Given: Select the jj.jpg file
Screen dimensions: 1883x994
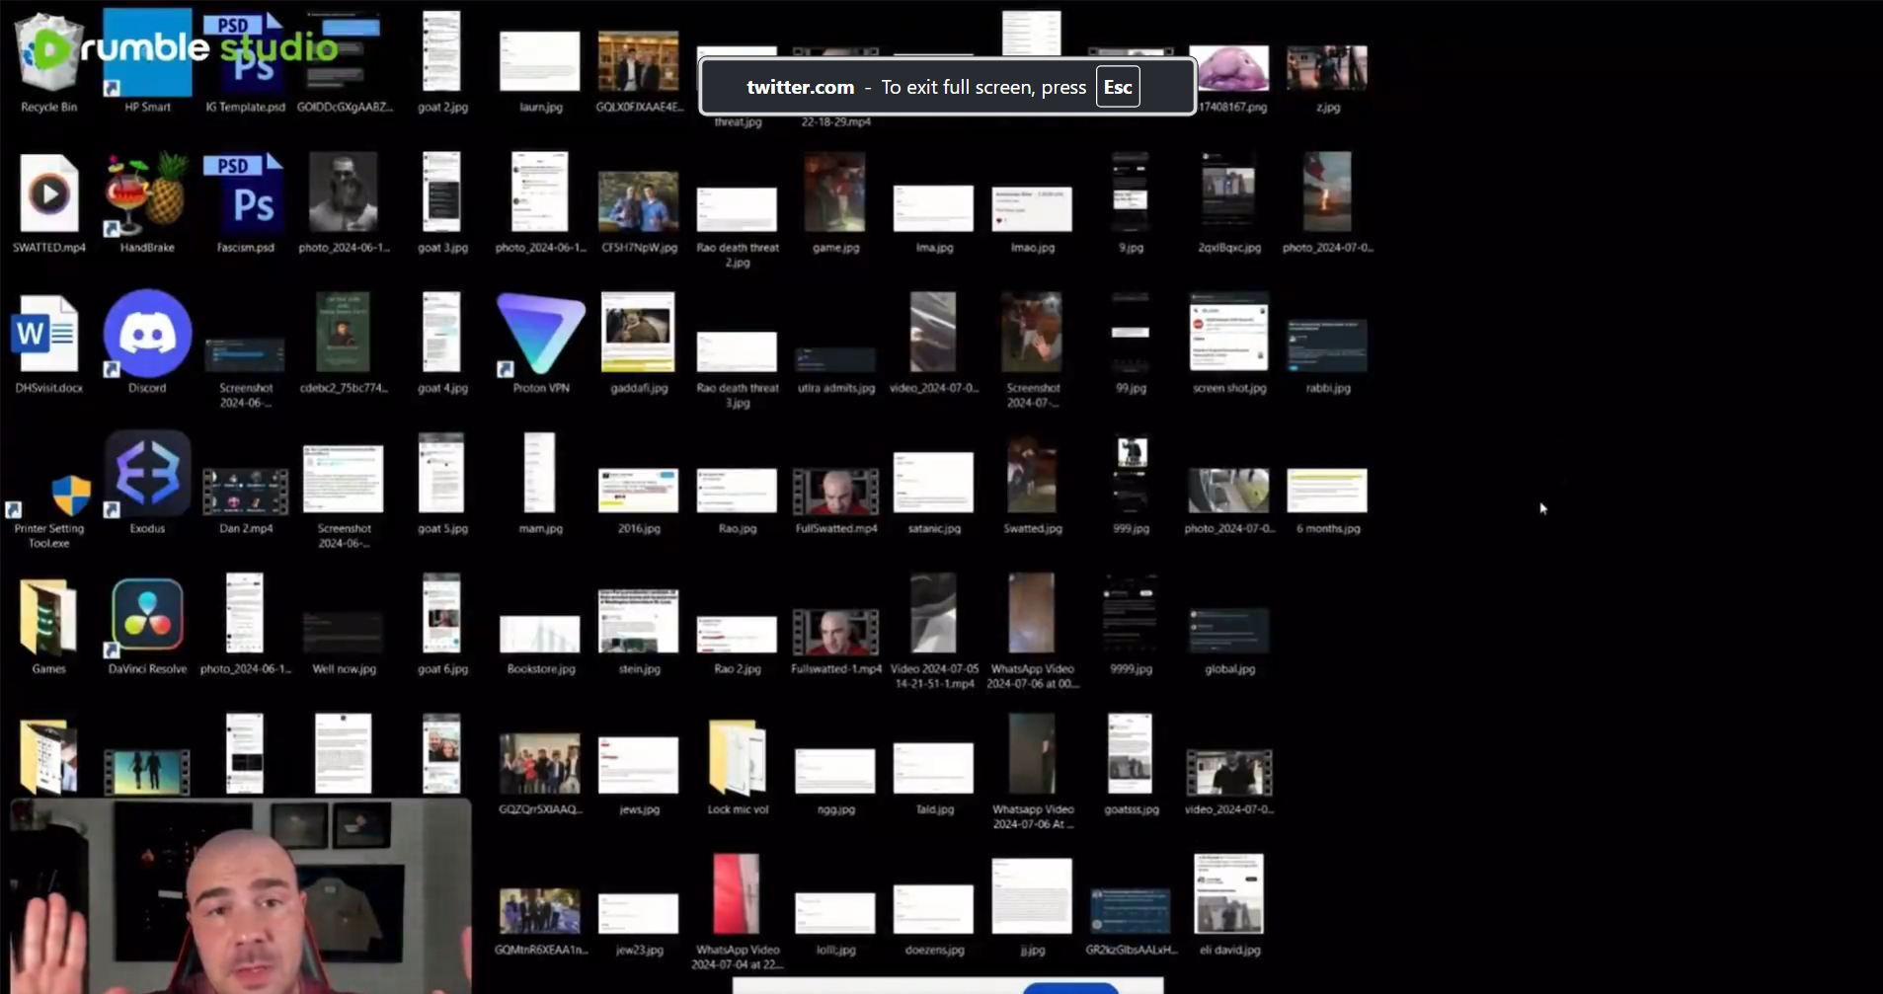Looking at the screenshot, I should (1032, 906).
